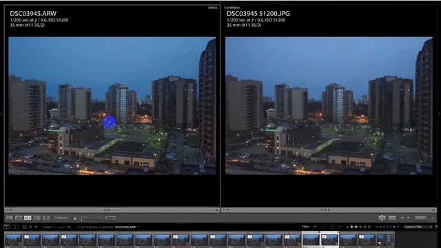This screenshot has width=441, height=248.
Task: Click the Compare label in the toolbar
Action: (x=61, y=218)
